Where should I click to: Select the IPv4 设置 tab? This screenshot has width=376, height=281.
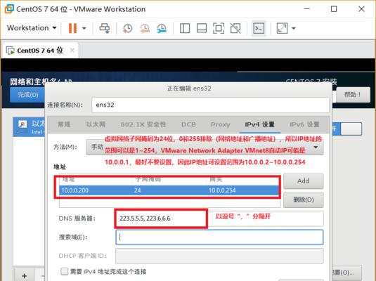point(260,124)
